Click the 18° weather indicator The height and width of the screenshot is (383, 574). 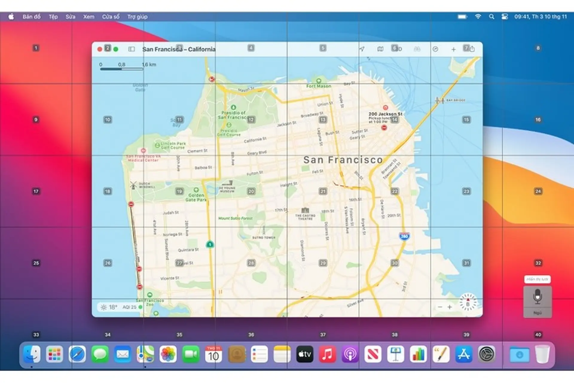[109, 307]
